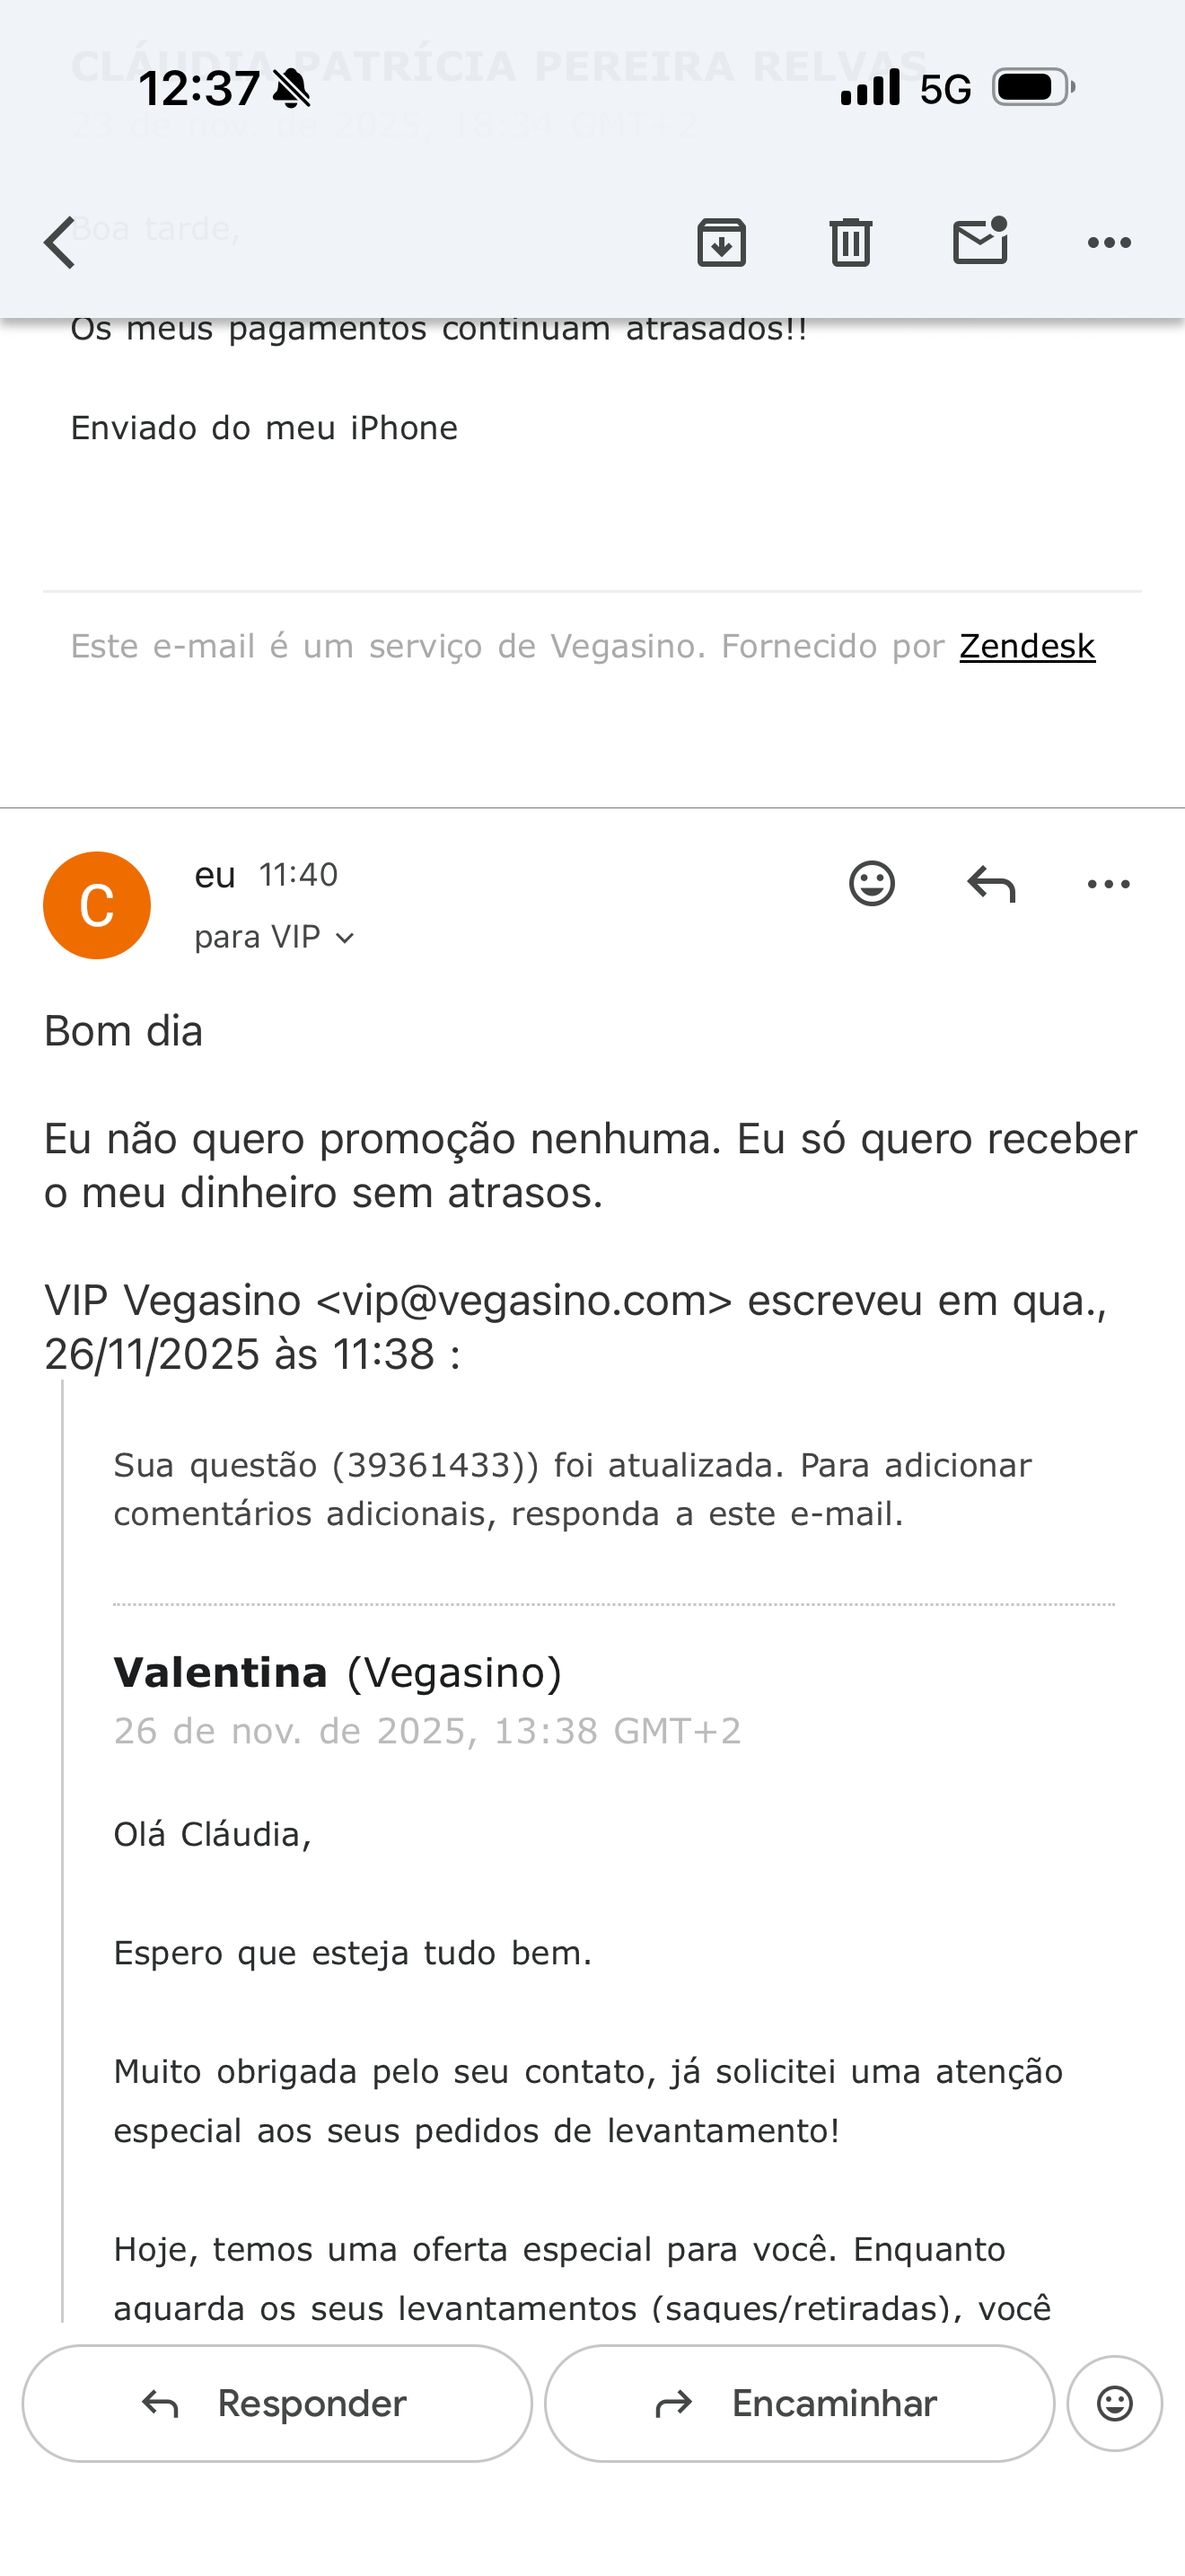Tap the sender name 'eu'

pos(215,875)
